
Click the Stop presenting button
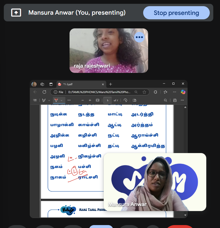(176, 13)
